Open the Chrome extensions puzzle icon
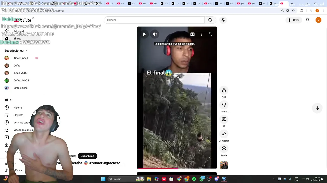327x183 pixels. click(302, 11)
